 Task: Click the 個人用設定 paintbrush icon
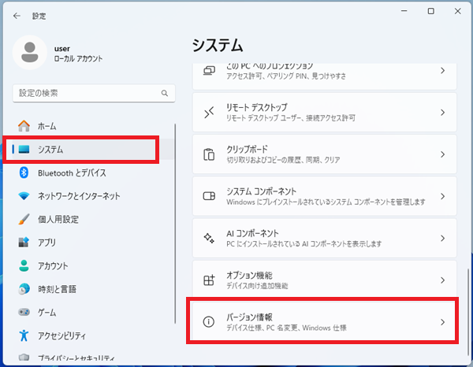[x=24, y=220]
